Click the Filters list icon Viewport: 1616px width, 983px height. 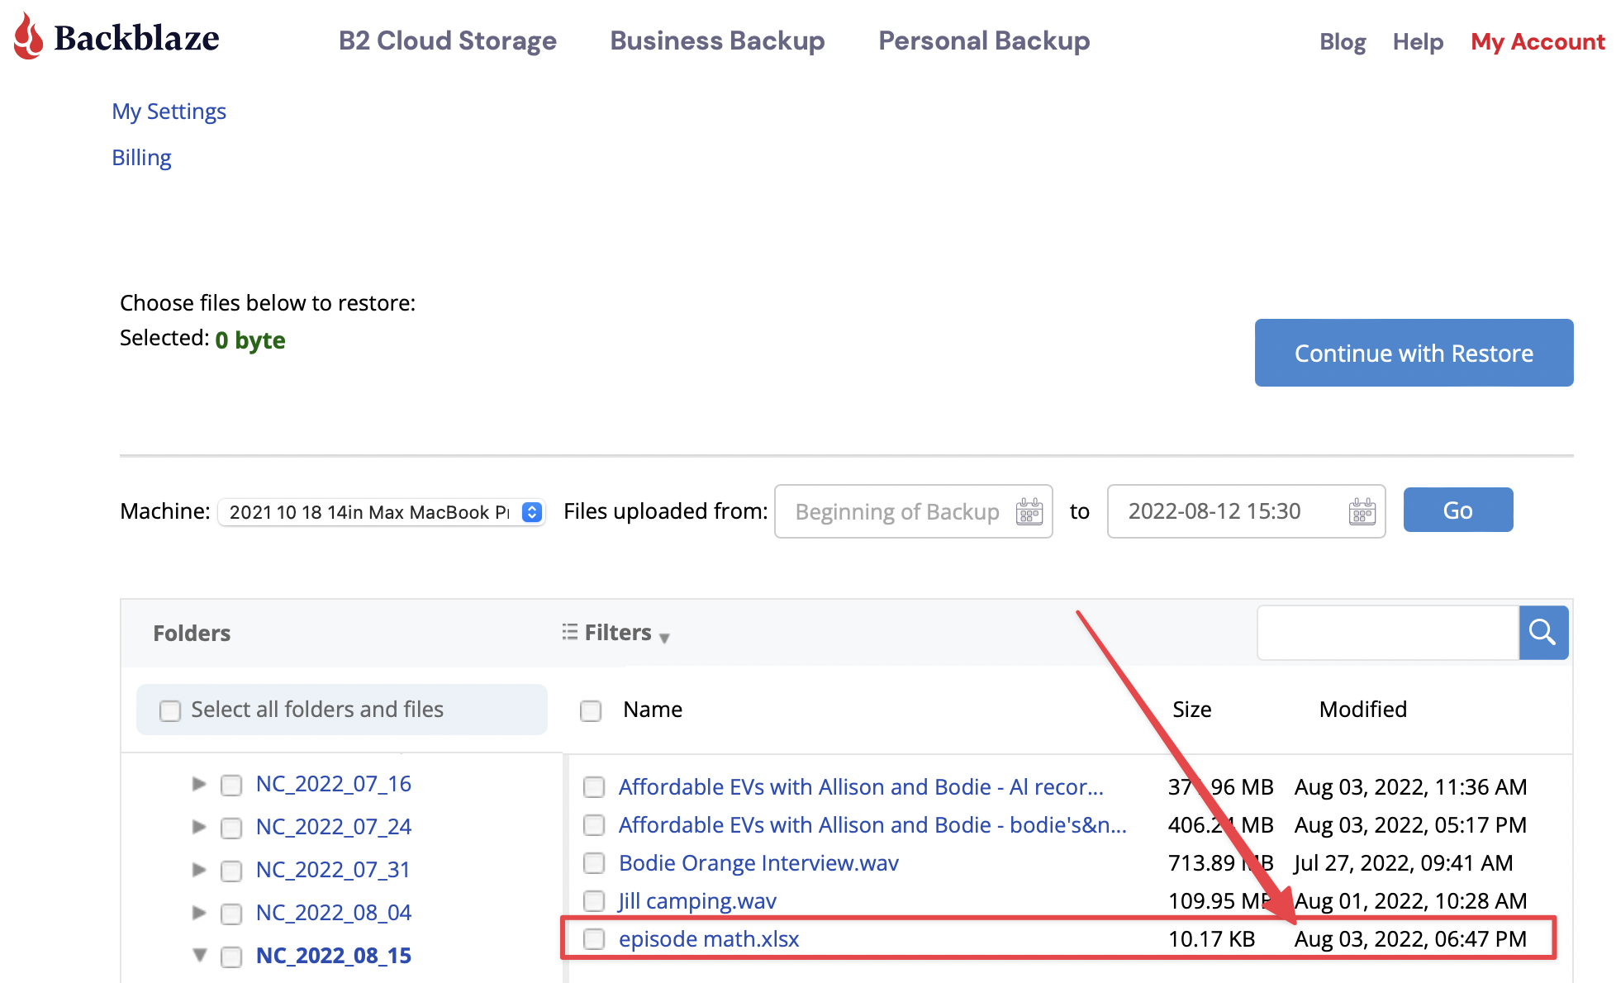tap(570, 632)
